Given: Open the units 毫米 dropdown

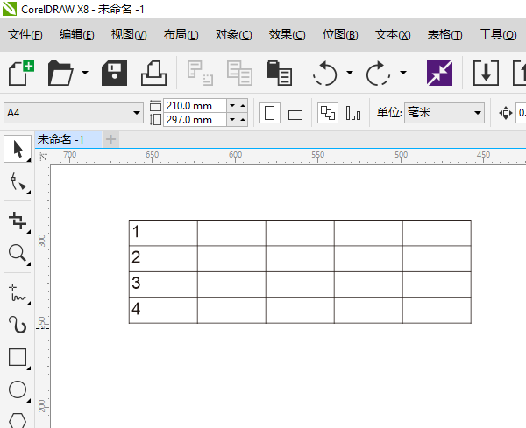Looking at the screenshot, I should coord(444,113).
